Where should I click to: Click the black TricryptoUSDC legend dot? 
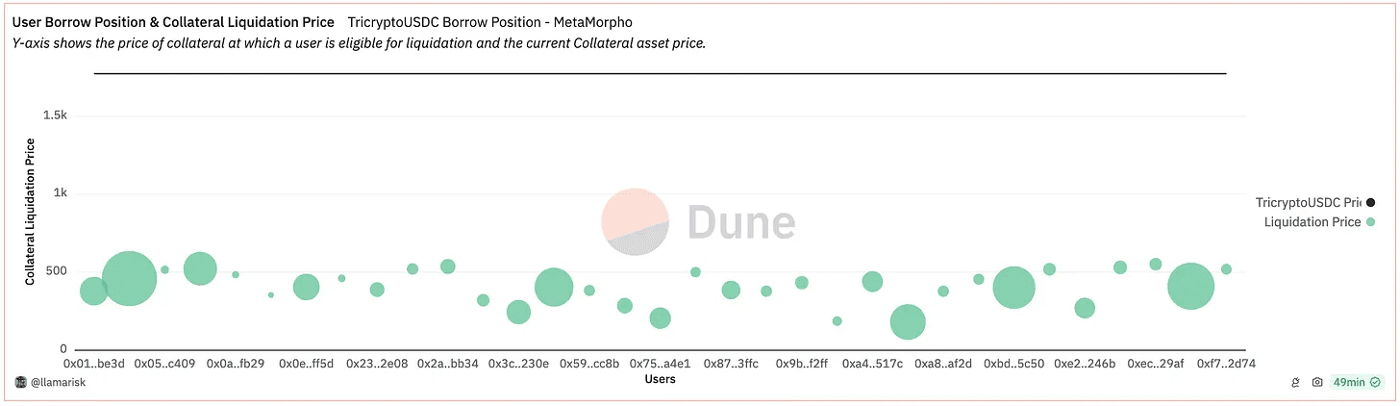pos(1370,202)
